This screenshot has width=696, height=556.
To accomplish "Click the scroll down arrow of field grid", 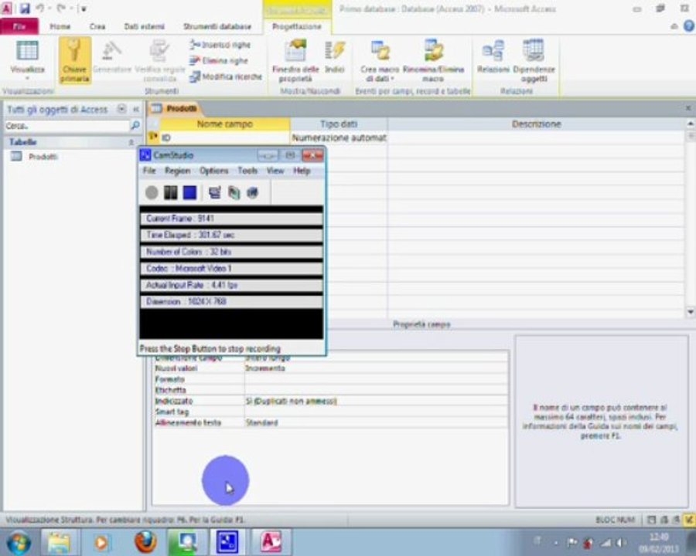I will coord(691,312).
